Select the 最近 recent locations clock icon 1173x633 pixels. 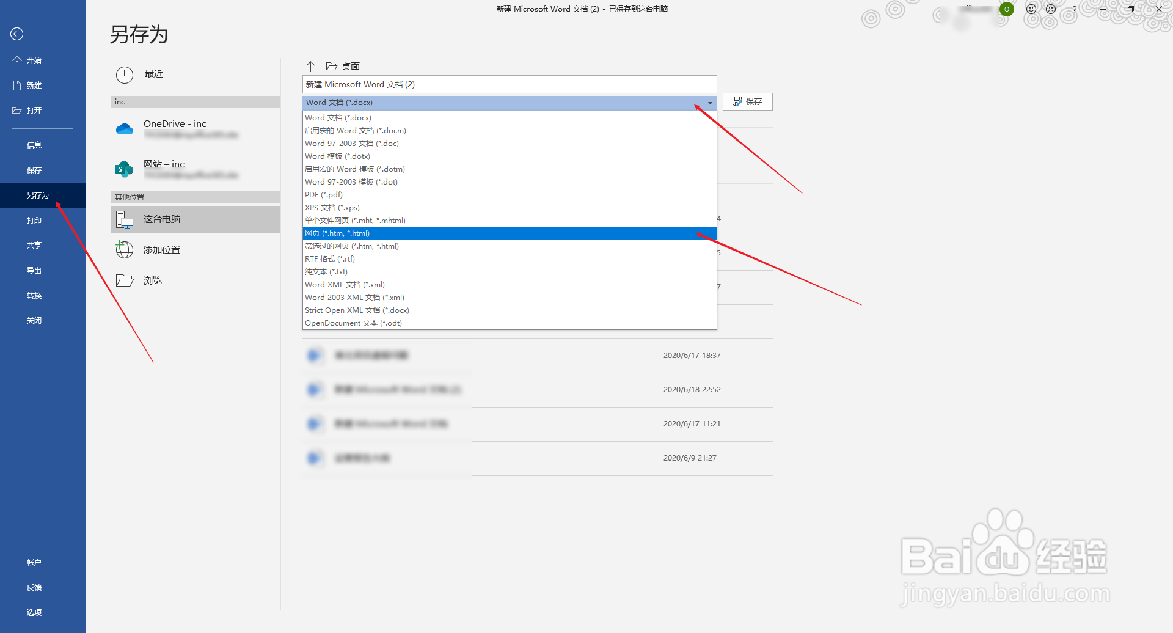pos(125,75)
